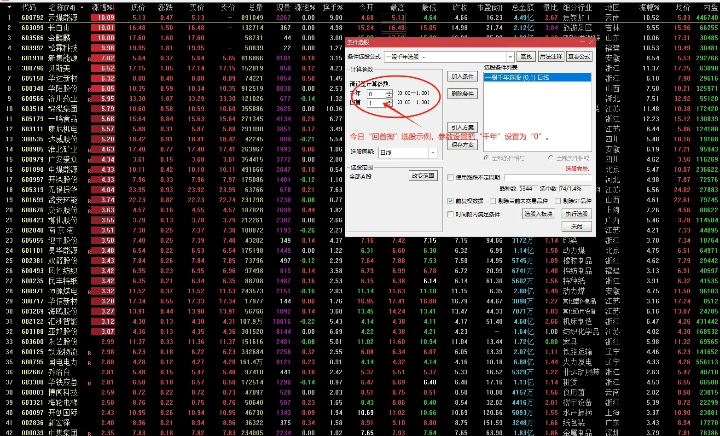Click the 加入条件 button
This screenshot has width=720, height=436.
tap(463, 76)
